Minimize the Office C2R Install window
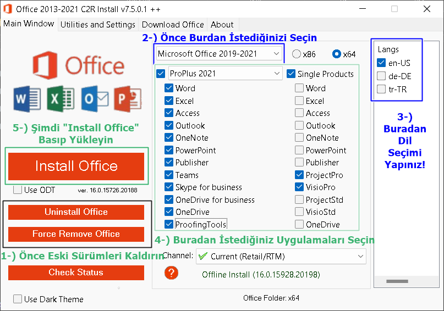Viewport: 444px width, 311px height. (363, 9)
